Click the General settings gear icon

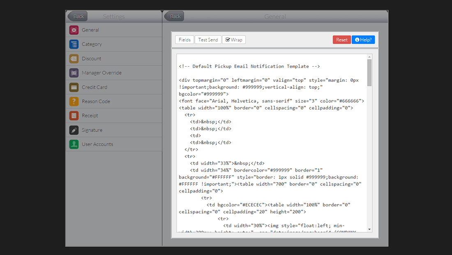point(74,30)
